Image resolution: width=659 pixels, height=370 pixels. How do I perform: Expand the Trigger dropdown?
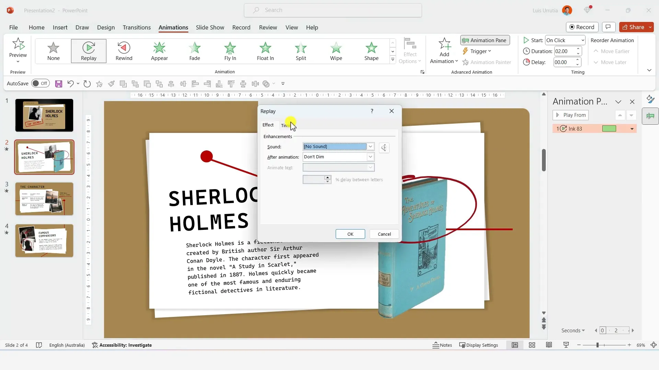[x=477, y=51]
